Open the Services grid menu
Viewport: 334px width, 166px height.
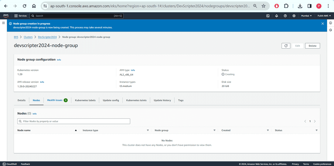(x=20, y=16)
